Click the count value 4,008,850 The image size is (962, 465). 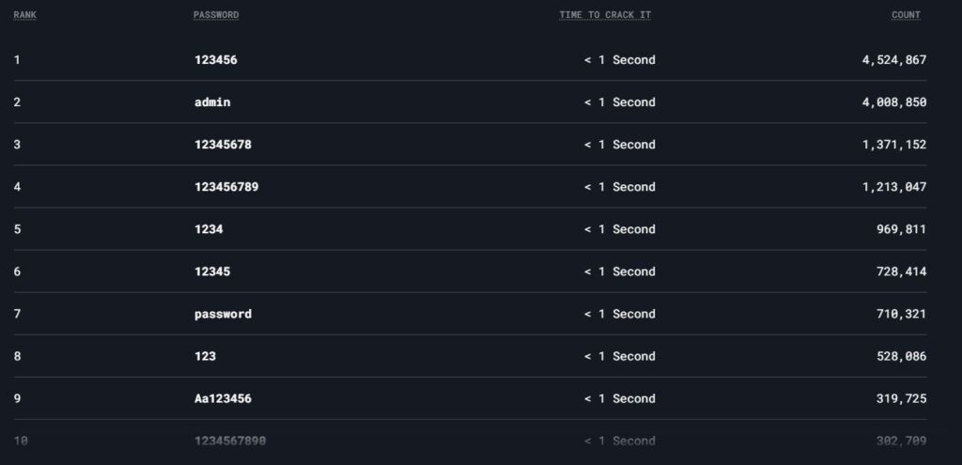pyautogui.click(x=894, y=102)
